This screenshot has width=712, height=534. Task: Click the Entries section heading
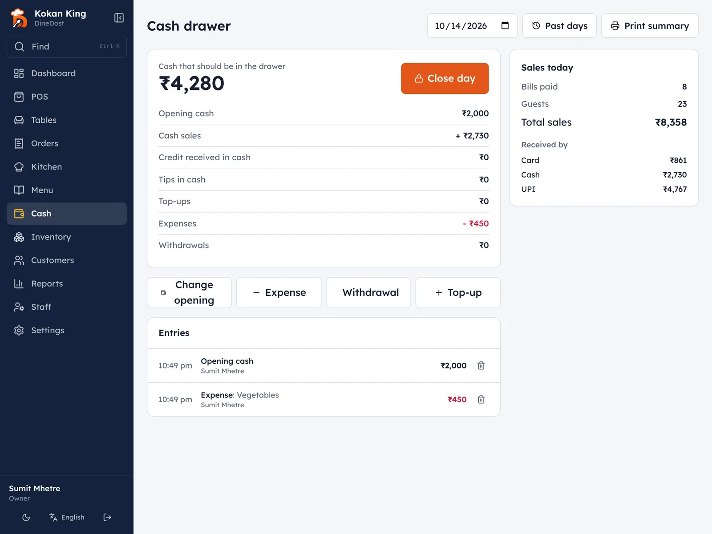pyautogui.click(x=174, y=333)
